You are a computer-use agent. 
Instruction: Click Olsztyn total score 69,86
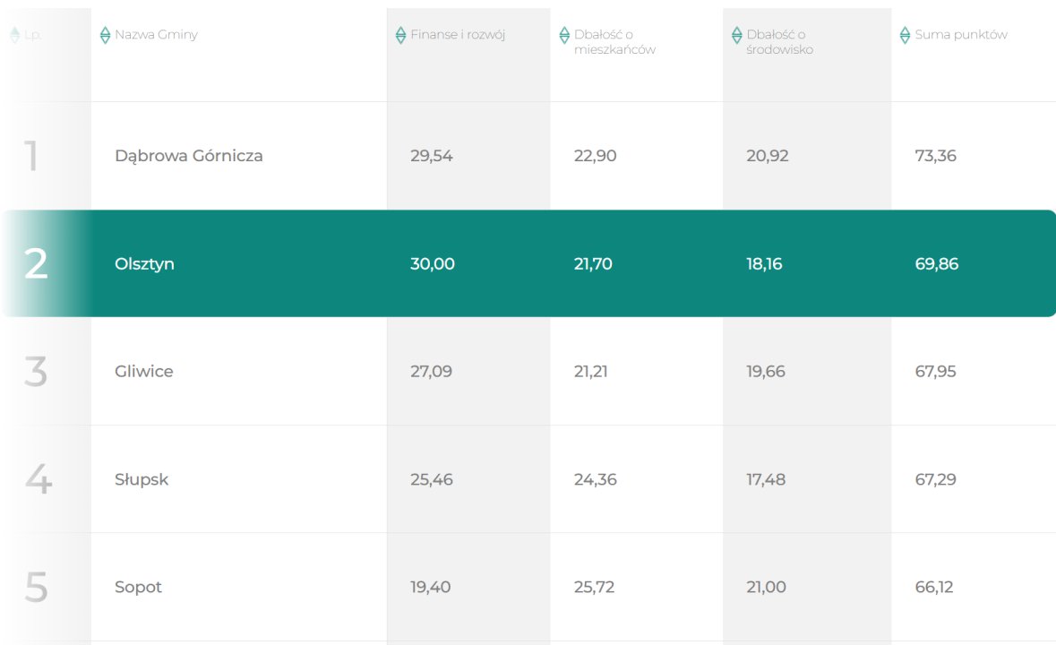936,263
